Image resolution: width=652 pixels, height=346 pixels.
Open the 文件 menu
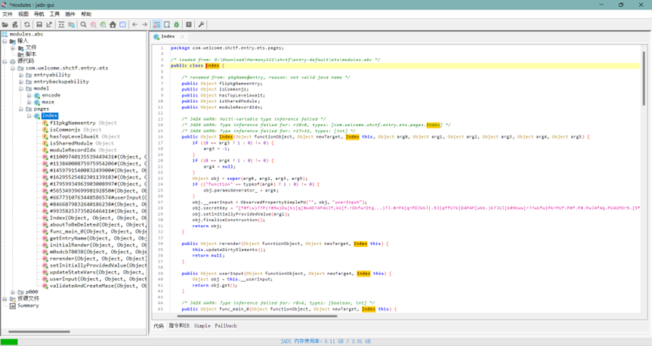(8, 14)
